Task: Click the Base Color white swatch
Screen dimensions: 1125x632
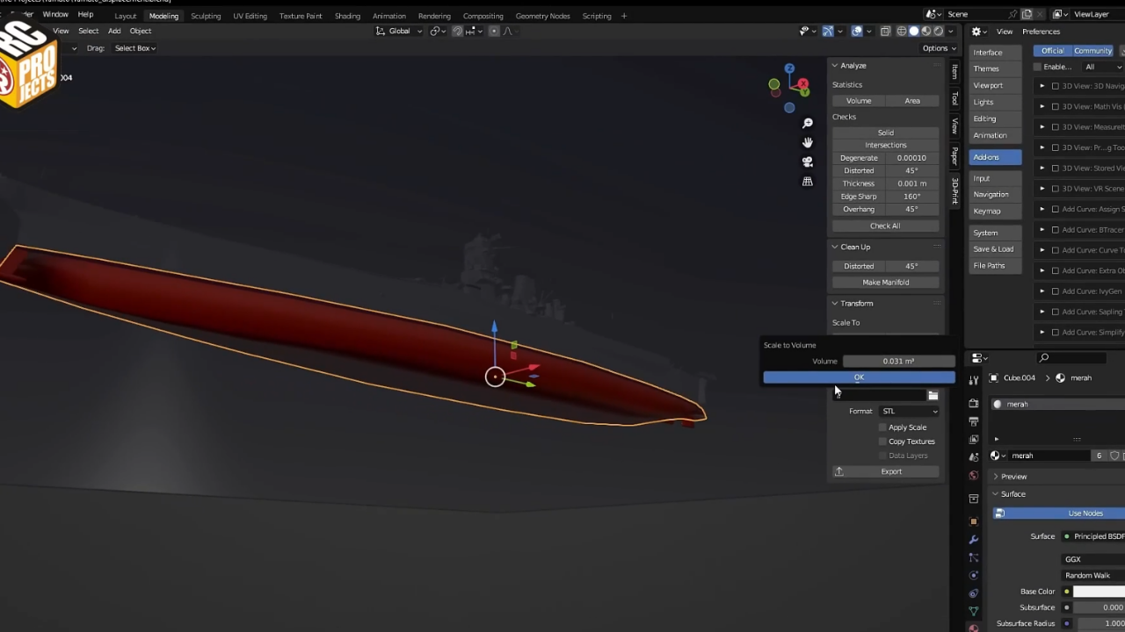Action: pos(1099,592)
